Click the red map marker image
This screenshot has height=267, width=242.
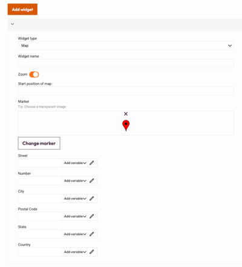126,125
